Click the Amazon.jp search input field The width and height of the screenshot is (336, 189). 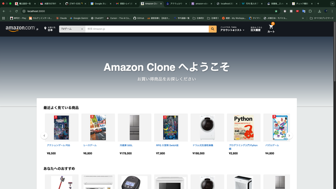click(147, 29)
